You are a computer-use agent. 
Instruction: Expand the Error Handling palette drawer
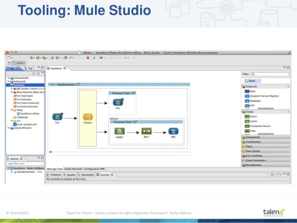point(266,156)
